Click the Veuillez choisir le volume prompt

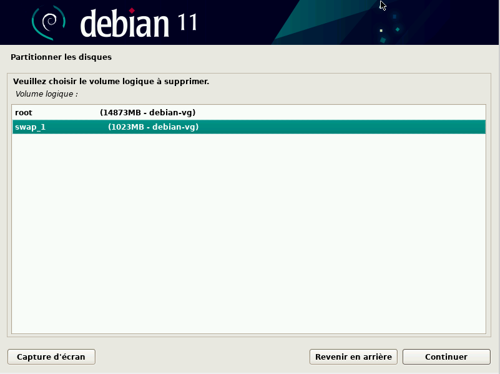coord(111,82)
